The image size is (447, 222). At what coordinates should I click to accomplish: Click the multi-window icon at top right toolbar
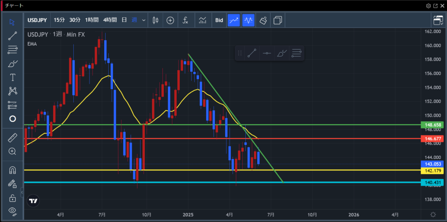click(437, 20)
